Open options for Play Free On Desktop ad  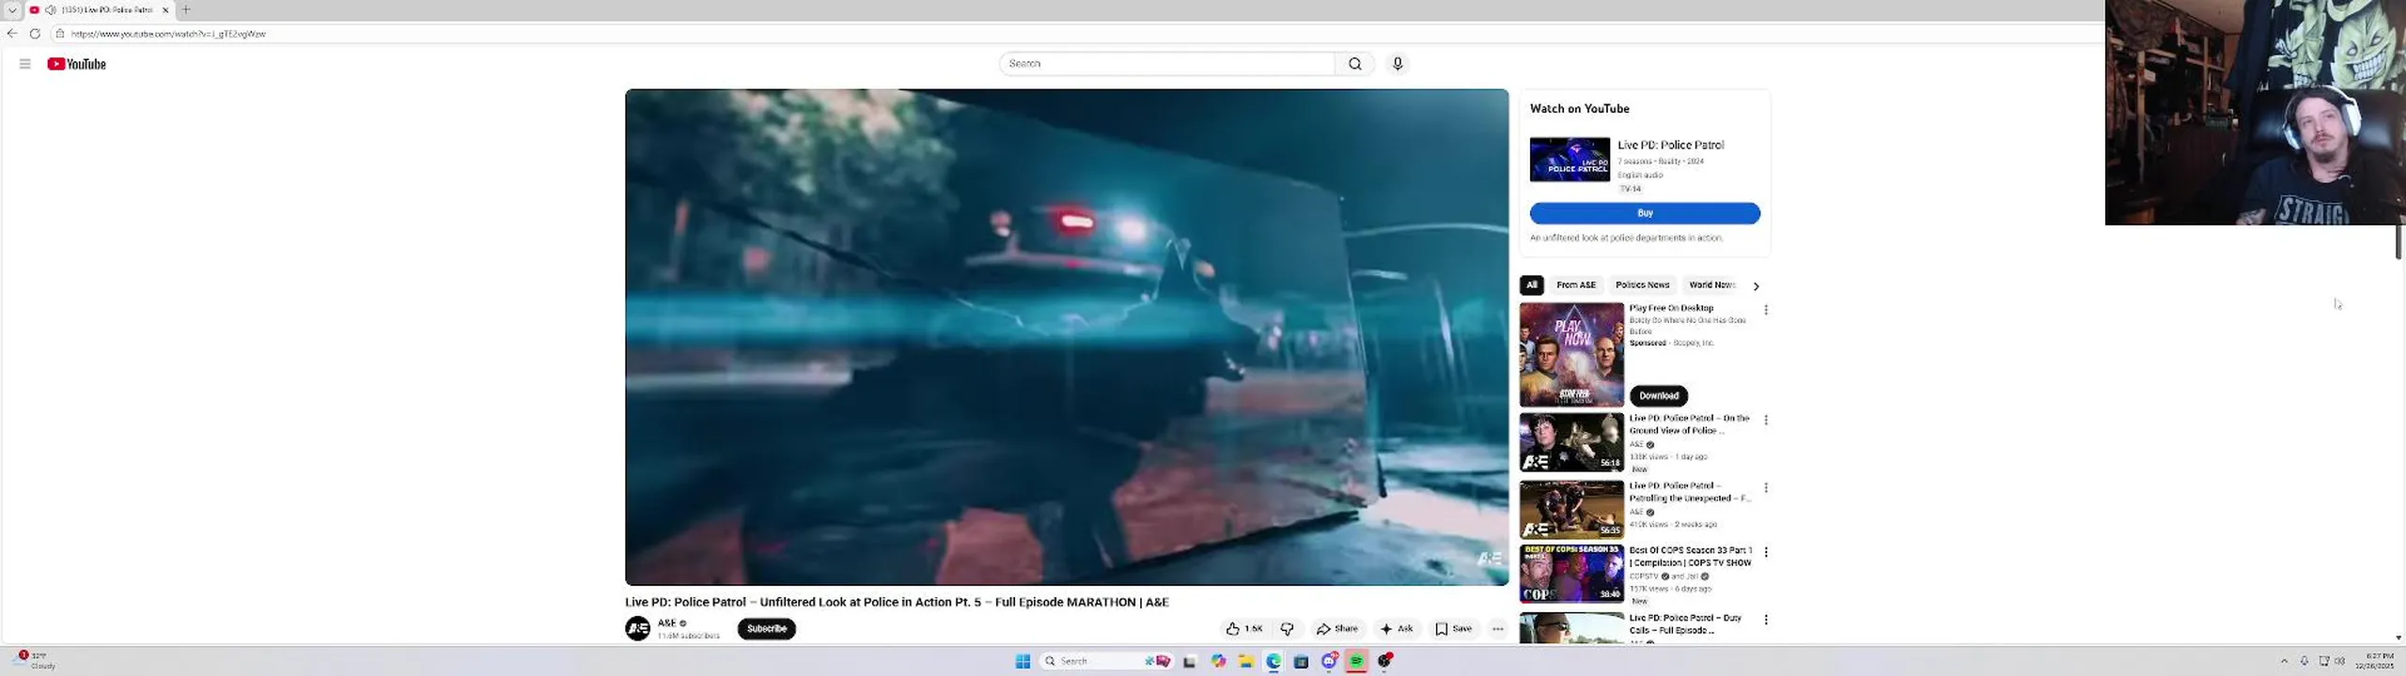(1766, 310)
